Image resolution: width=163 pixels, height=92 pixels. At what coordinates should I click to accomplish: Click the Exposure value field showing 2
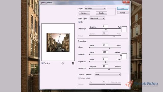105,59
